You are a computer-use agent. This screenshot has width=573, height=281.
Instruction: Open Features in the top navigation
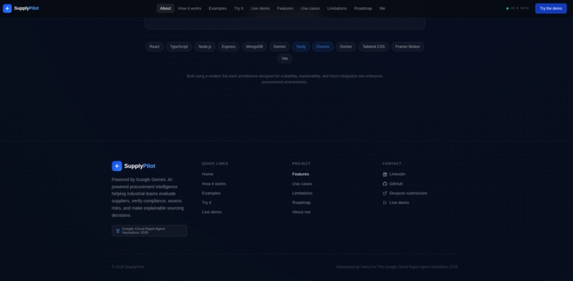[285, 9]
